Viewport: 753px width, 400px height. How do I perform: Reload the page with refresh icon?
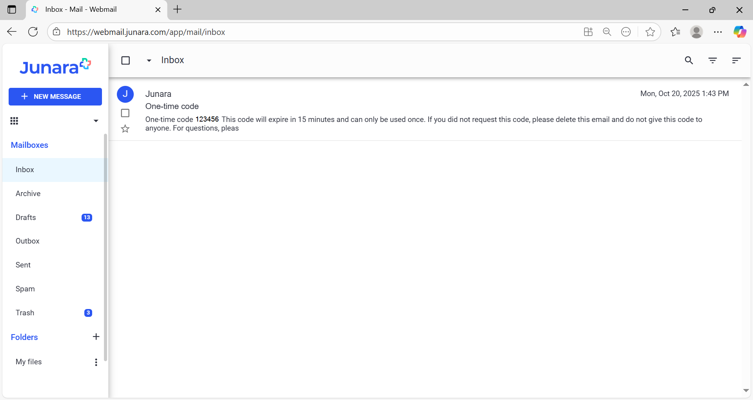click(33, 32)
